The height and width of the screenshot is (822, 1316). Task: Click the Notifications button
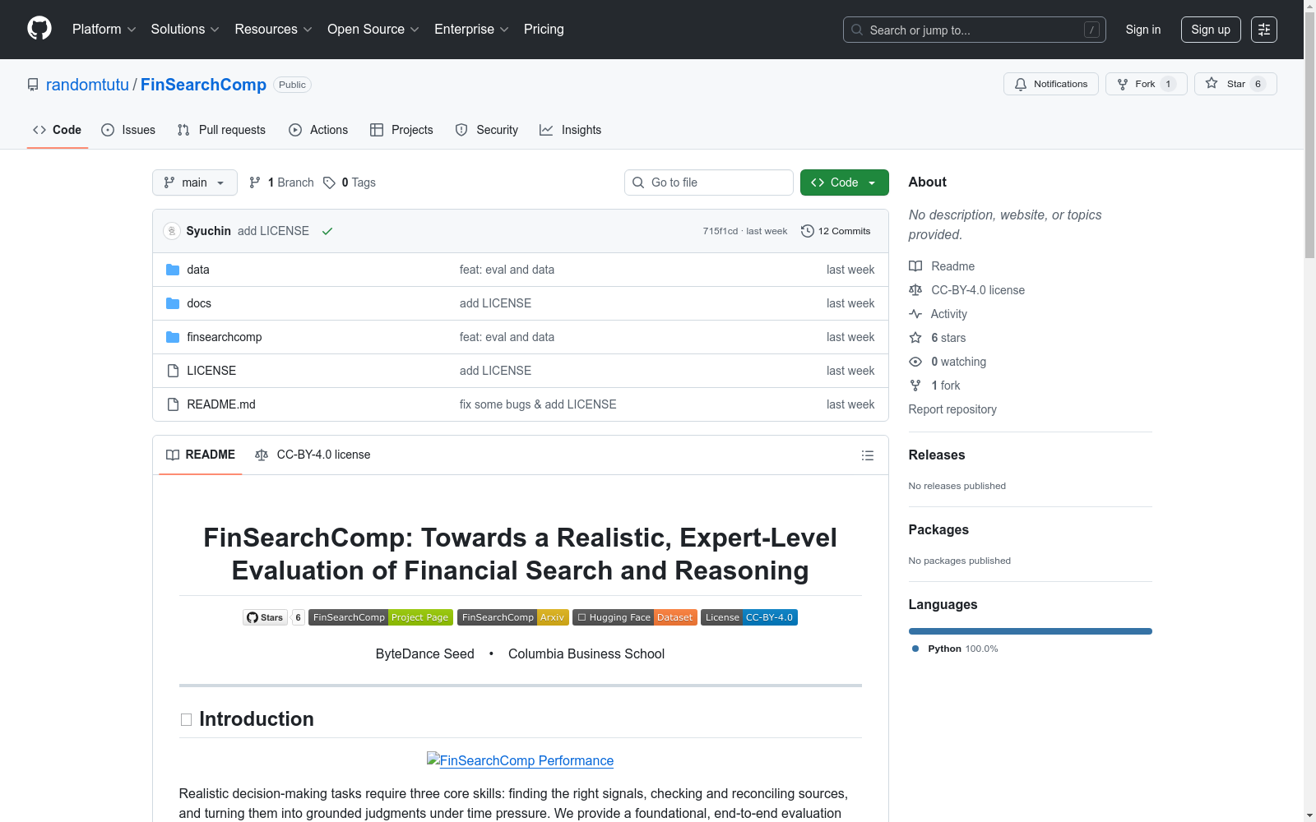click(x=1051, y=84)
